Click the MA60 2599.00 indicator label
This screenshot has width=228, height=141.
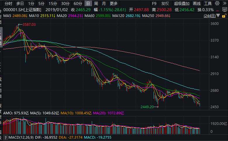pyautogui.click(x=98, y=16)
